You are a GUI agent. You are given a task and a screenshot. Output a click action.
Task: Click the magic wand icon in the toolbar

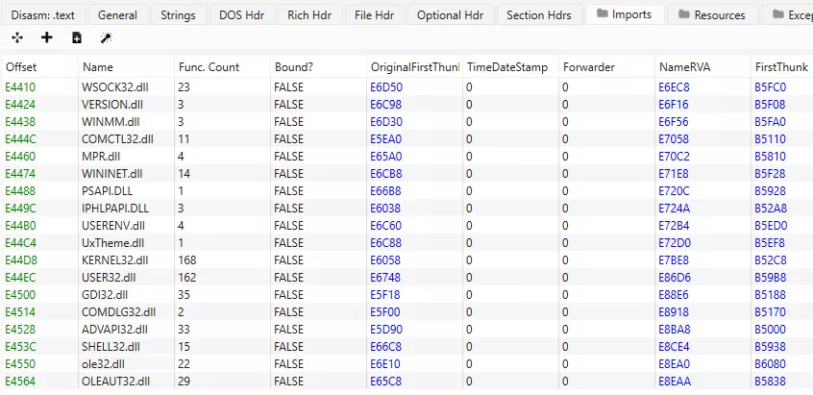(x=105, y=37)
